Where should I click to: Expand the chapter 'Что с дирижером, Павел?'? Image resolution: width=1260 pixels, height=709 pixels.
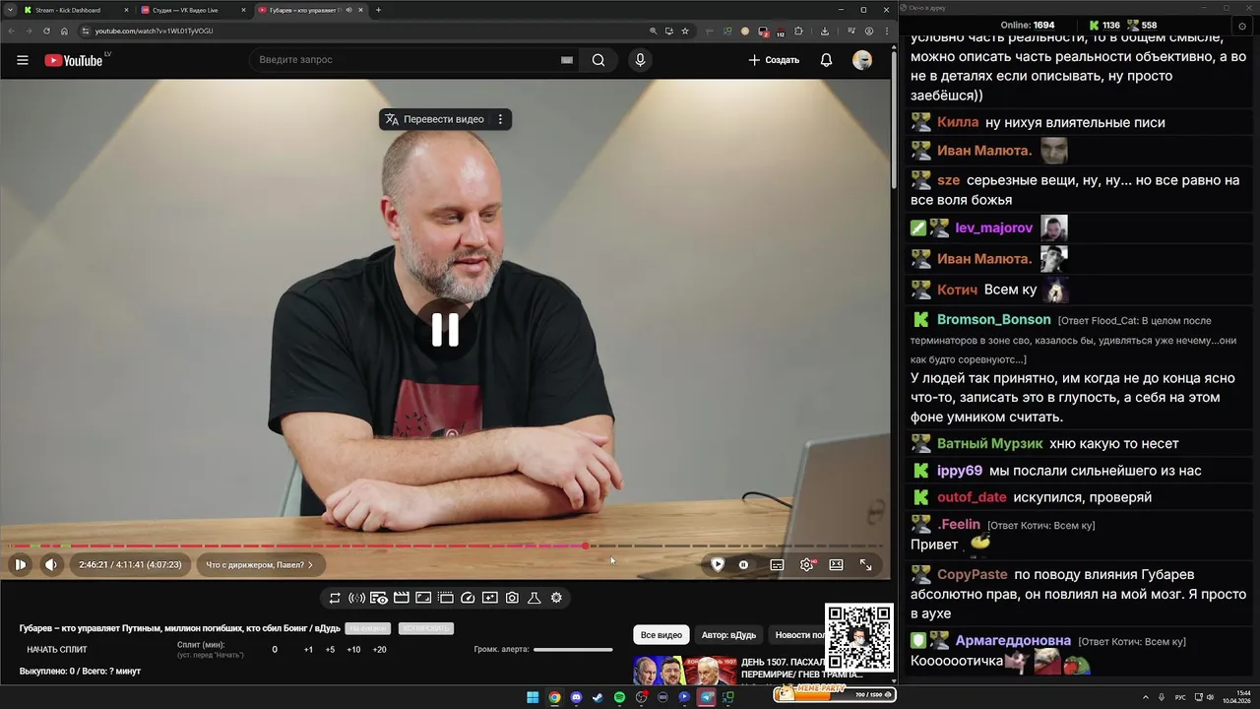tap(259, 565)
